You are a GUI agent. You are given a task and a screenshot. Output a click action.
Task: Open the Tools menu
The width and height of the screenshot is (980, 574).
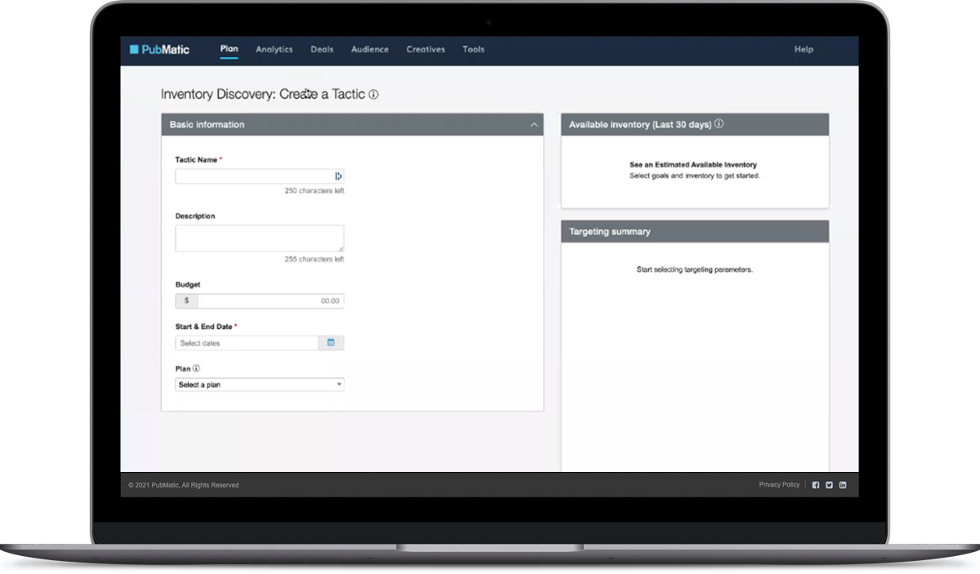(x=474, y=50)
